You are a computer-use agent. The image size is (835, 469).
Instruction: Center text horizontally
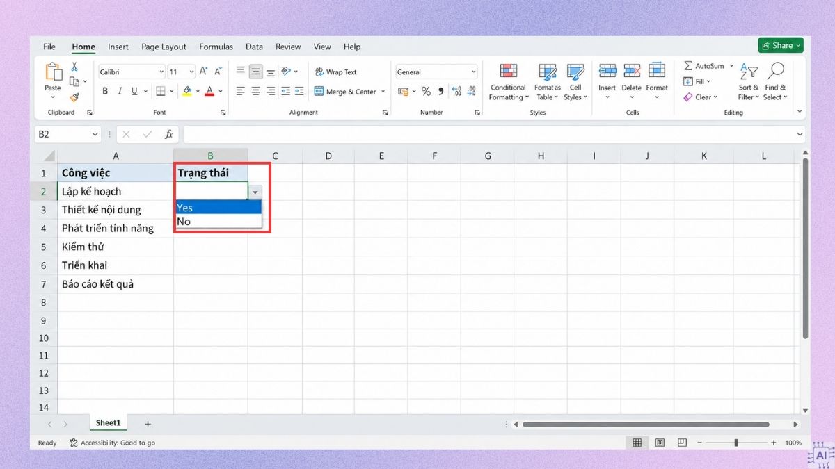pyautogui.click(x=255, y=91)
